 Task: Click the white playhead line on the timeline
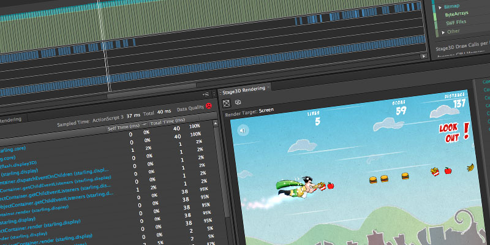[105, 47]
